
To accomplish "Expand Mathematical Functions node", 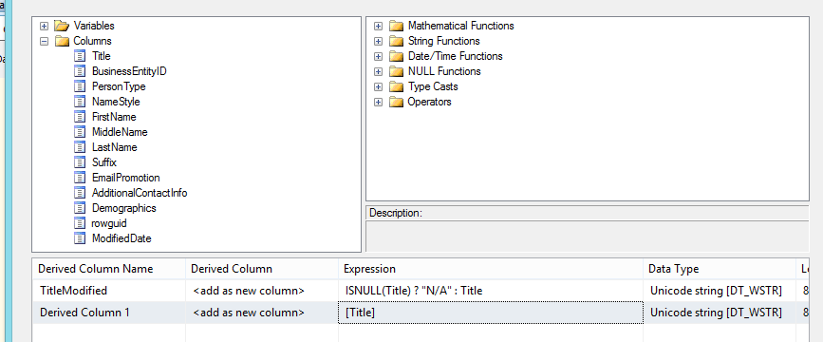I will point(379,26).
